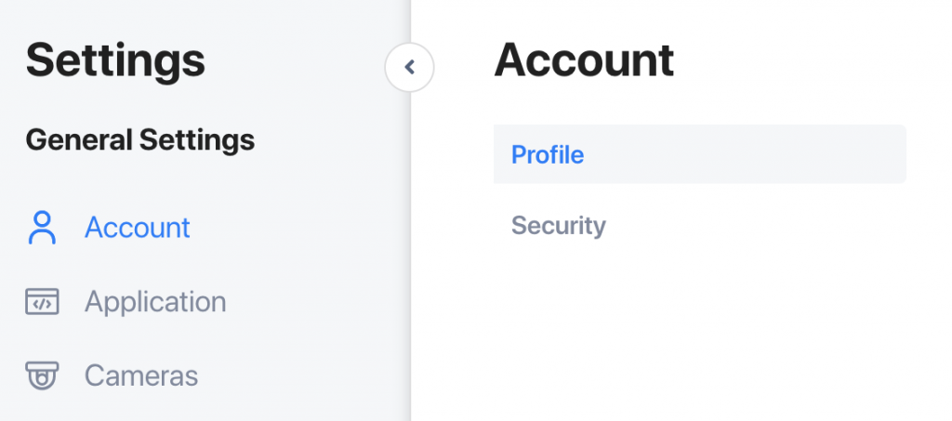Select the highlighted Profile row background

click(699, 154)
